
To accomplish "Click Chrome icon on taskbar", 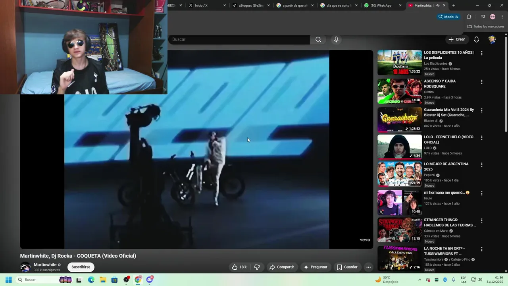I will click(x=138, y=280).
